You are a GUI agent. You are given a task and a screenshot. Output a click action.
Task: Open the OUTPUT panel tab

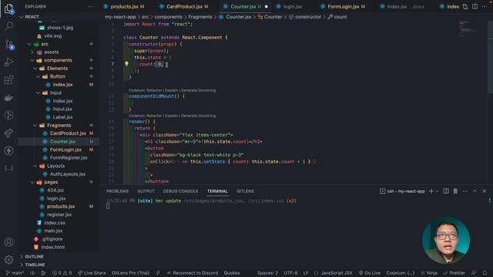pyautogui.click(x=146, y=191)
